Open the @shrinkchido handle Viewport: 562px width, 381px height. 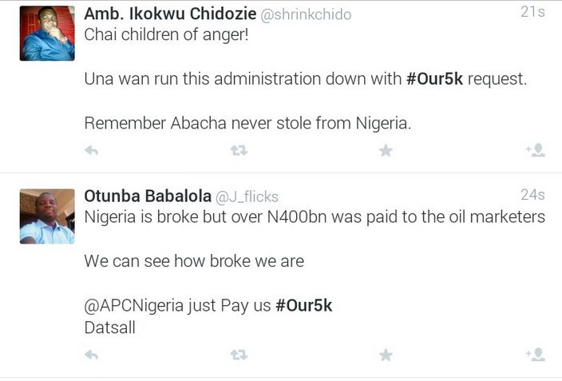point(306,15)
